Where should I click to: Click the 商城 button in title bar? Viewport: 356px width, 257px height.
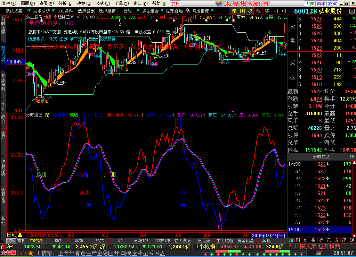pos(321,3)
